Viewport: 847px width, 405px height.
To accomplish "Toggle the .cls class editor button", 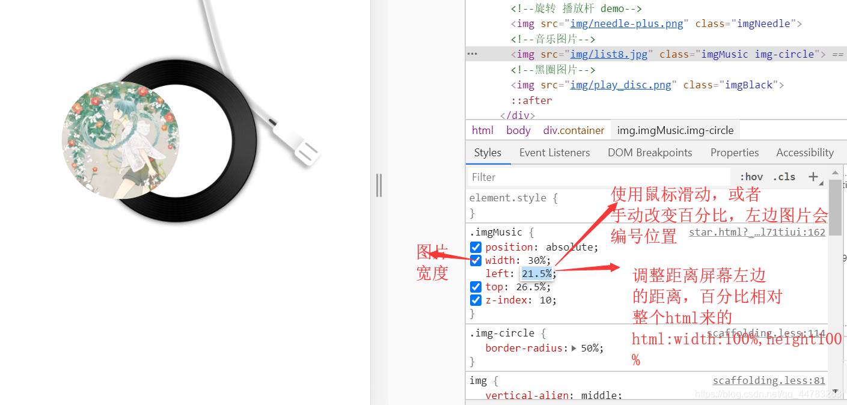I will pos(784,177).
